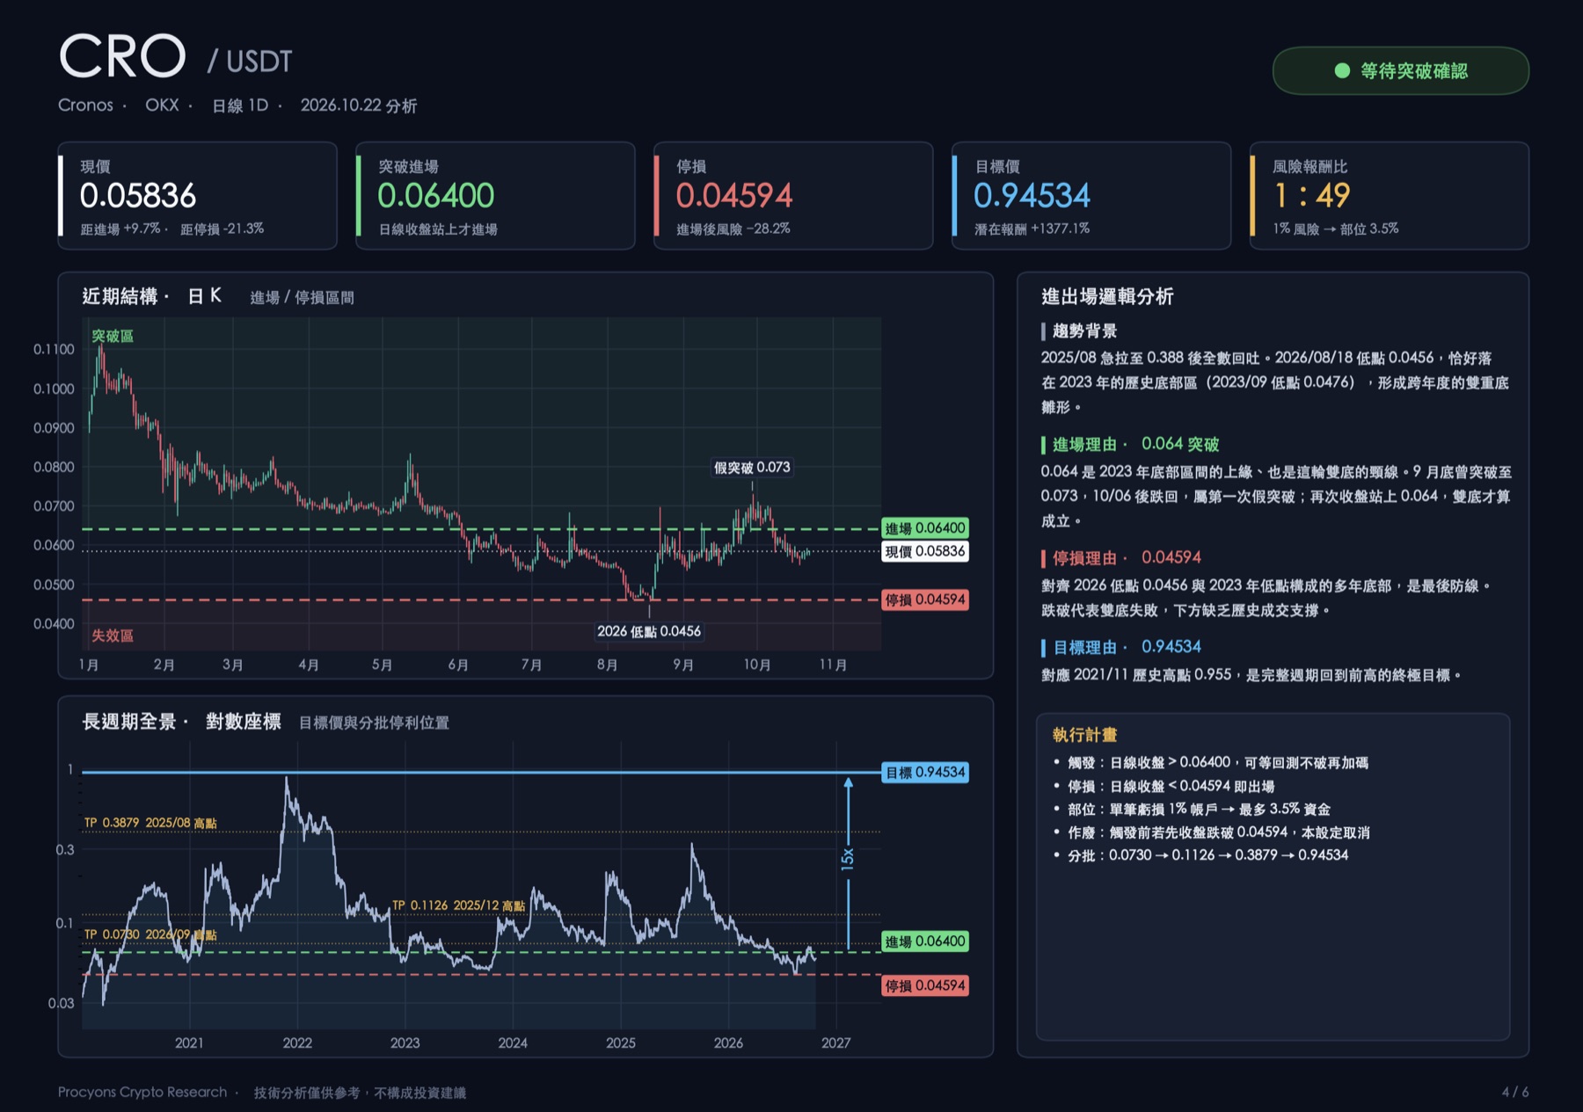Click the 2026 低點 0.0456 annotation

point(649,631)
